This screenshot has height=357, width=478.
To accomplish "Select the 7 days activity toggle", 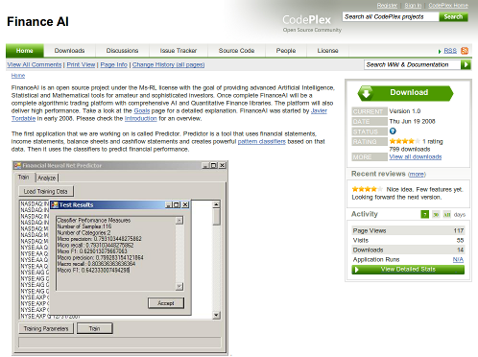I will click(x=424, y=214).
